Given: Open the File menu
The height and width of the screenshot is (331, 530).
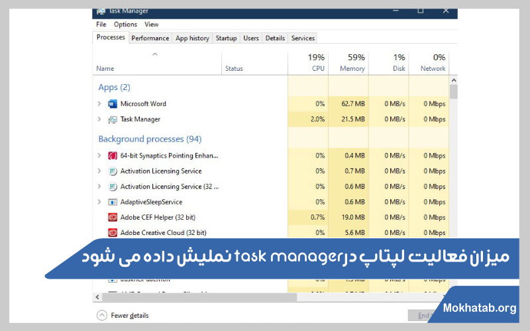Looking at the screenshot, I should pyautogui.click(x=101, y=24).
